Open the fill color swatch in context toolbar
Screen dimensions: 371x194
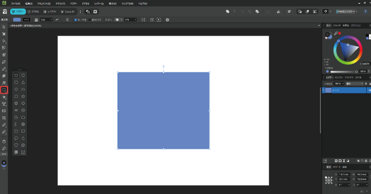coord(17,20)
